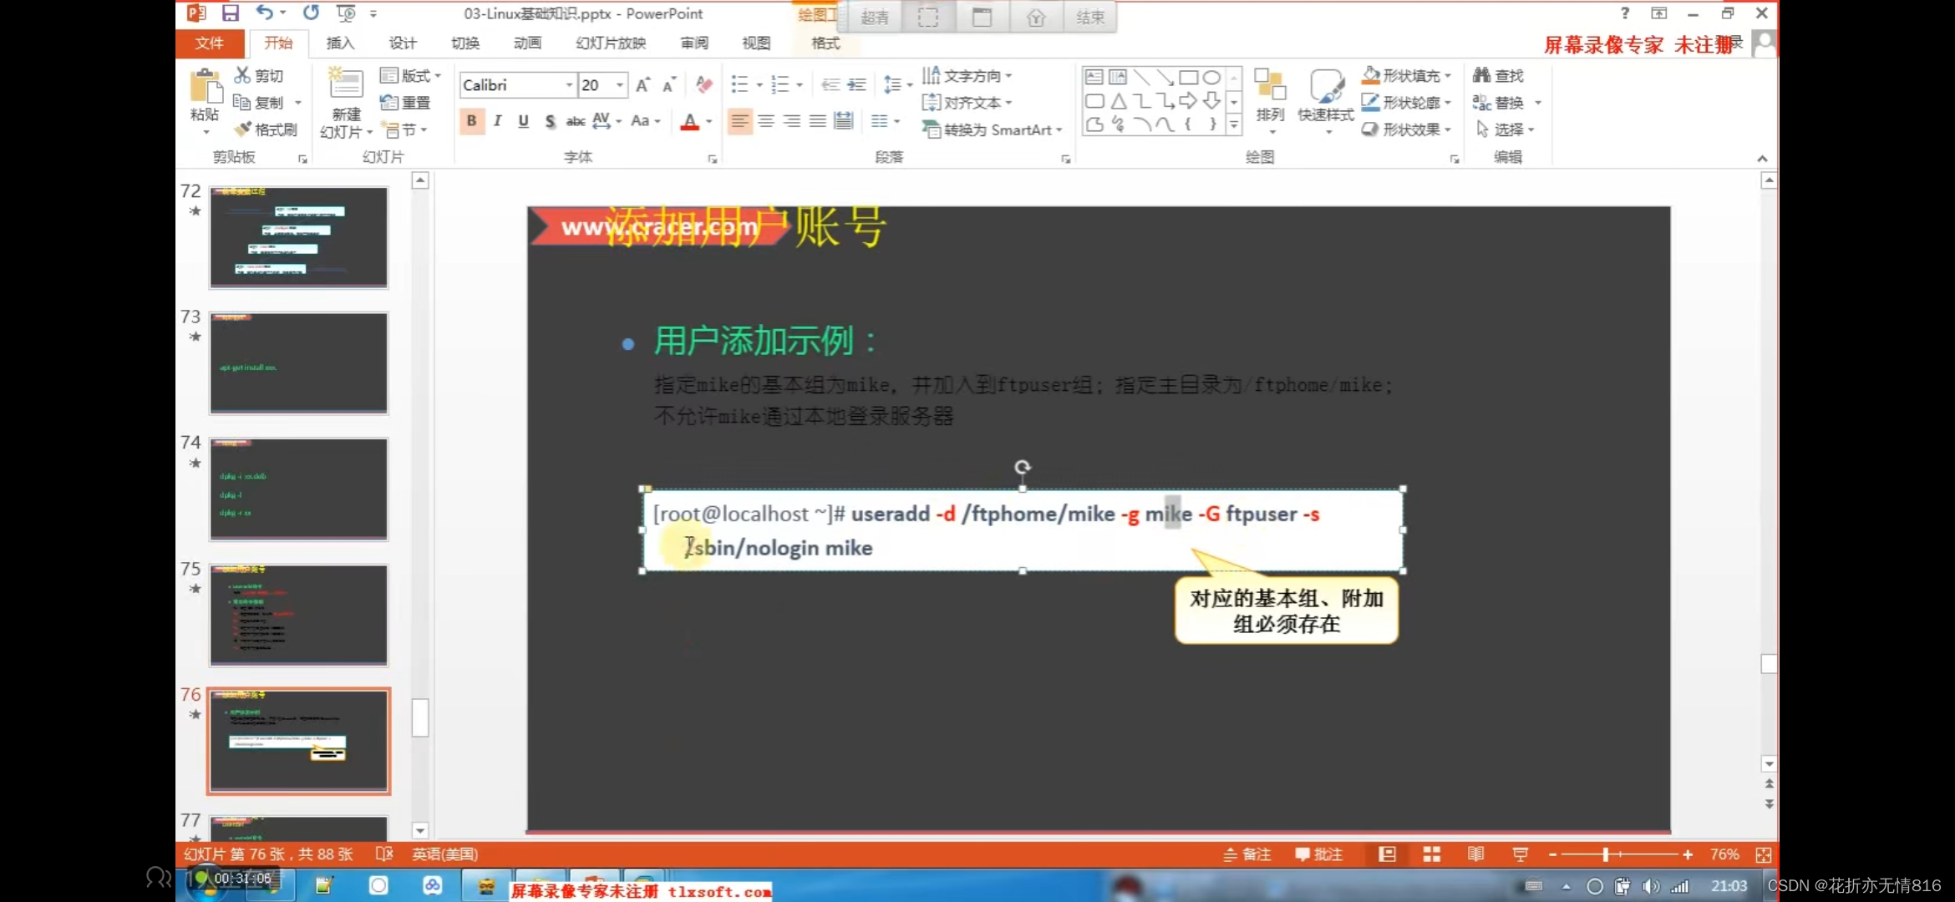The width and height of the screenshot is (1955, 902).
Task: Decrease font size button
Action: click(x=669, y=84)
